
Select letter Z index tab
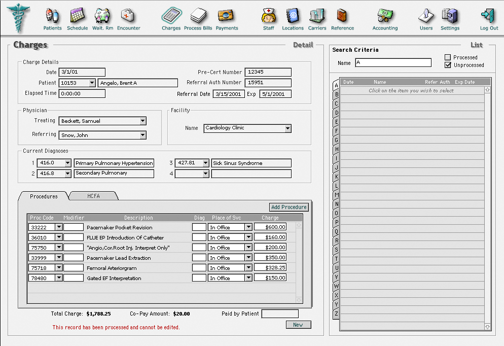tap(337, 314)
